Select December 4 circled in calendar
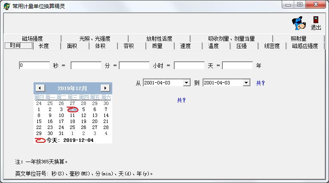The height and width of the screenshot is (183, 329). 72,109
